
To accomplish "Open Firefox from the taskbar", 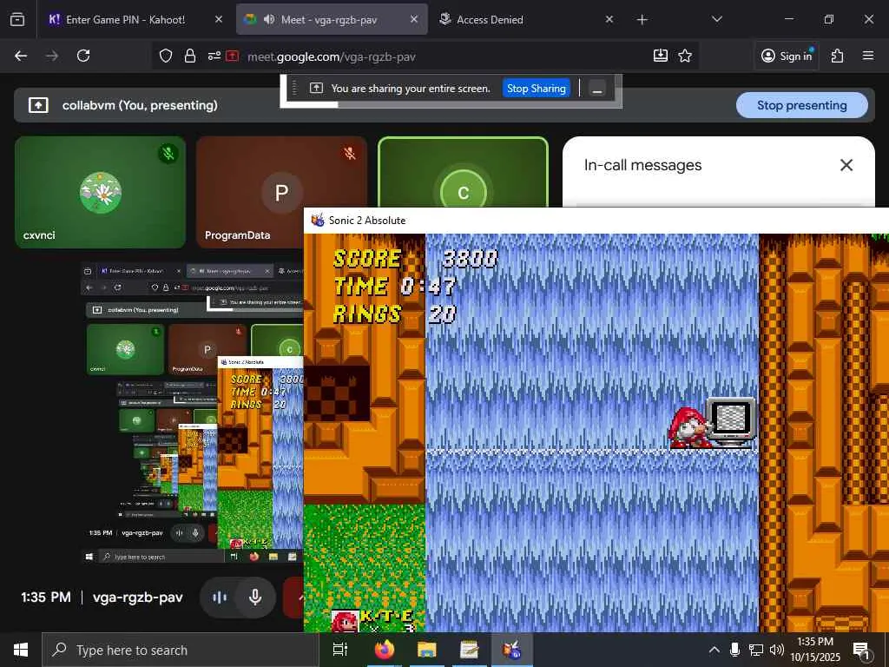I will point(385,650).
